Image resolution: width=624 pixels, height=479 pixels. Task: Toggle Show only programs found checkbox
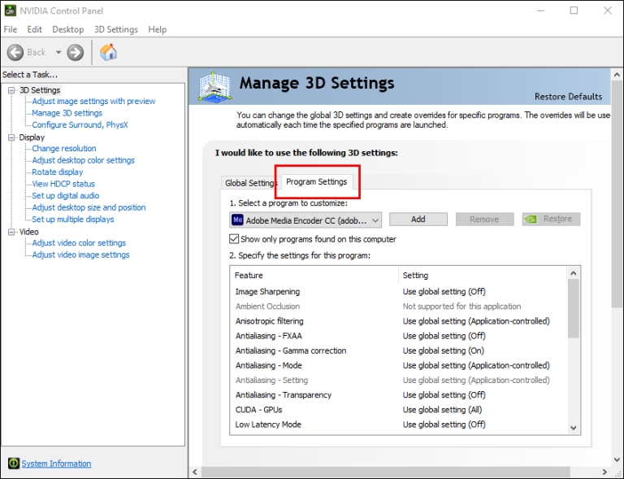click(x=234, y=239)
